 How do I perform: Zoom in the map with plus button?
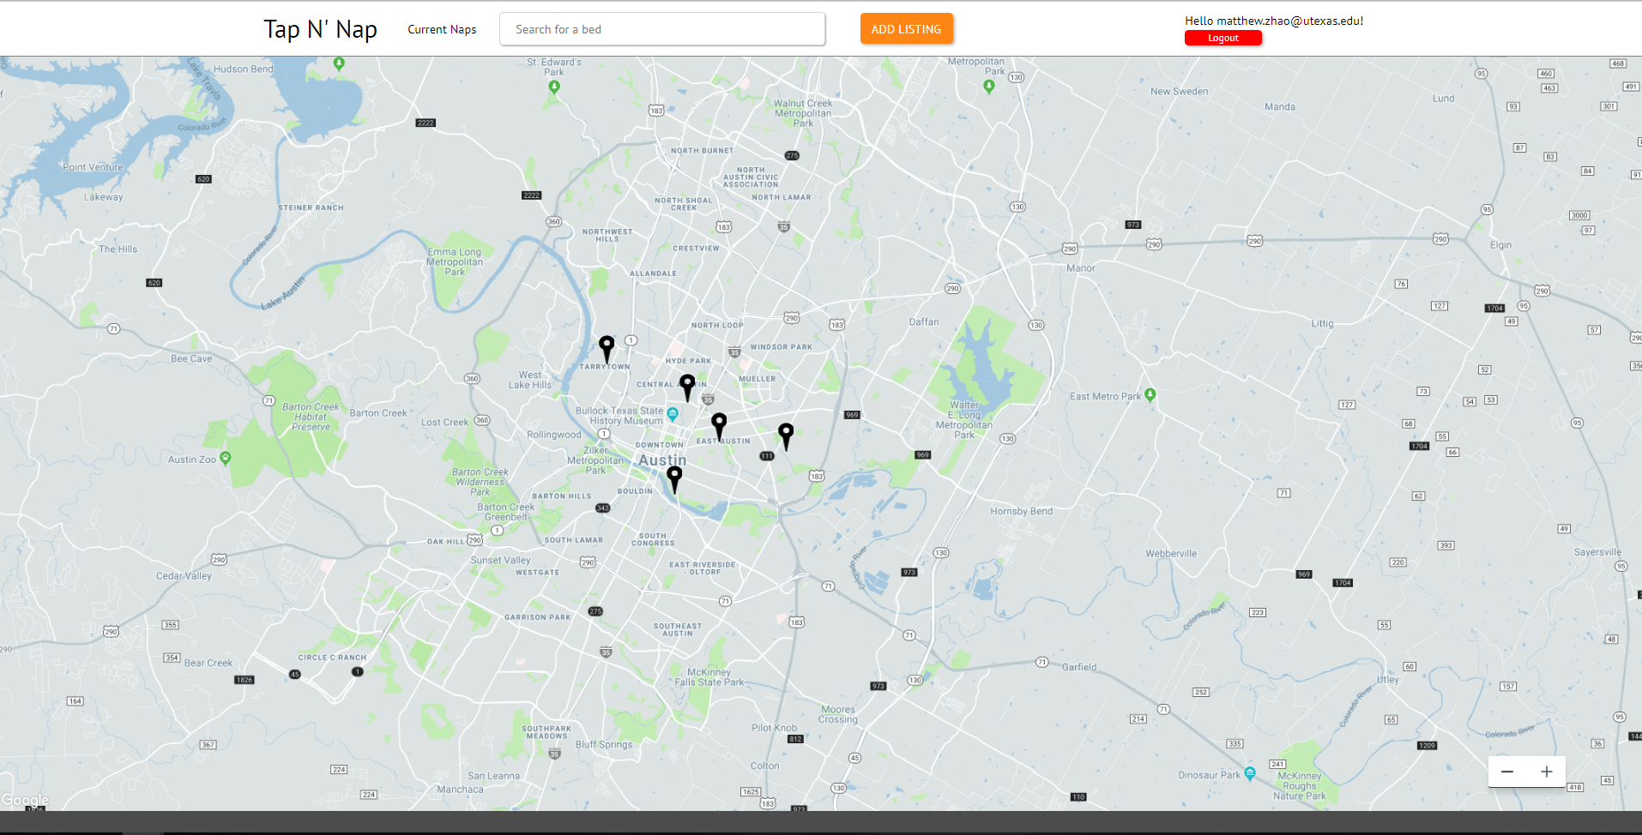1547,772
